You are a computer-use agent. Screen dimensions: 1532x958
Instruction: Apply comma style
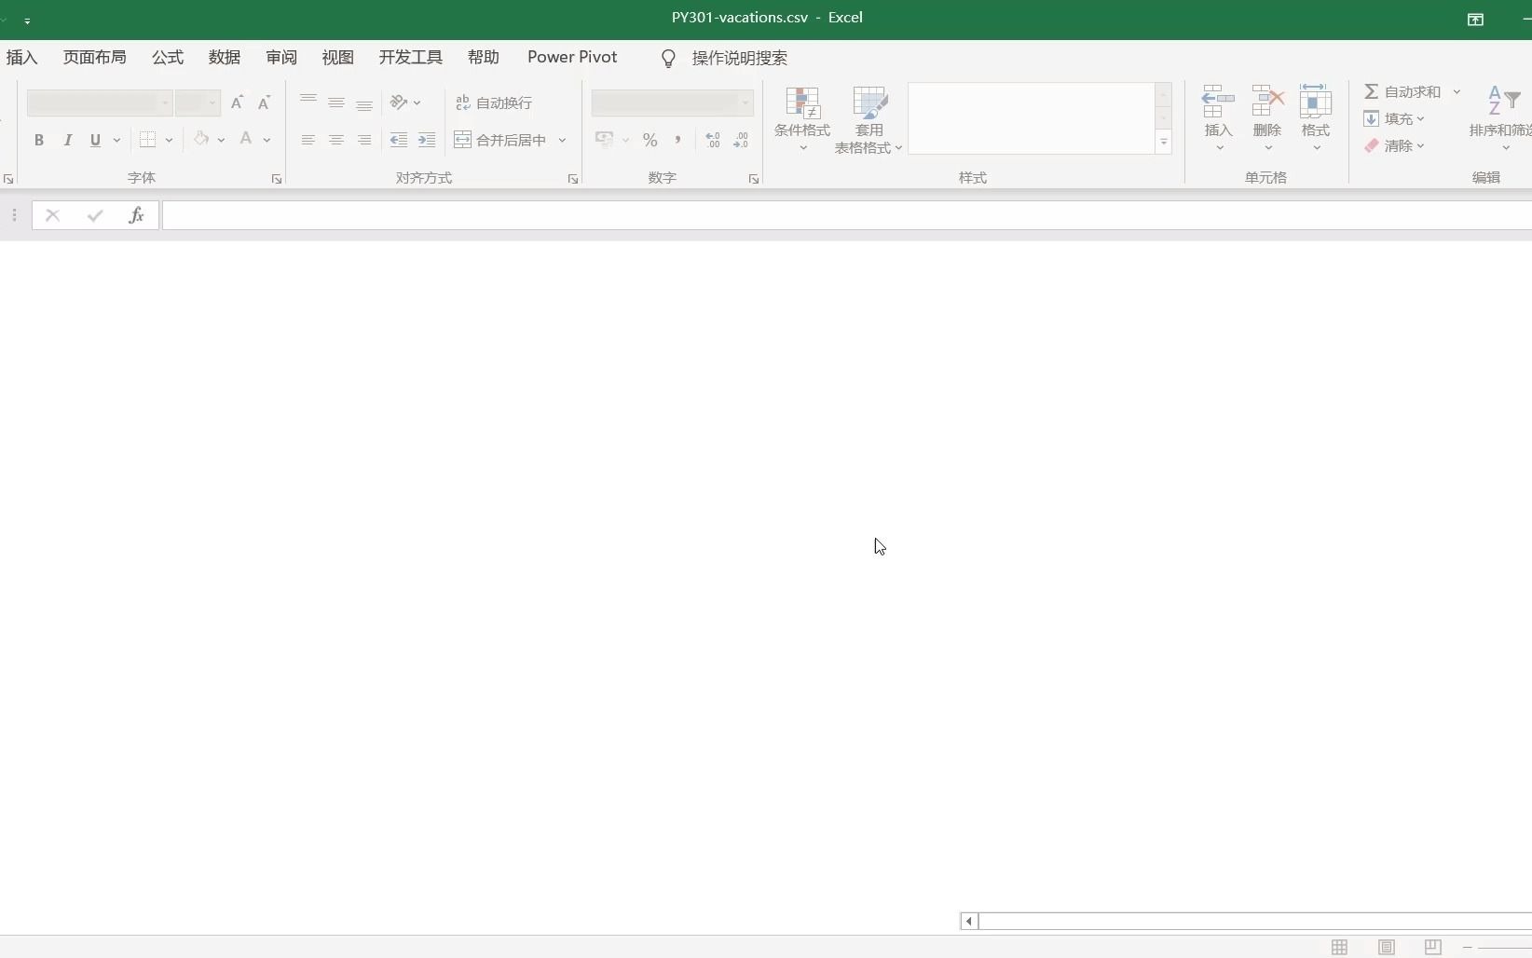(x=677, y=140)
